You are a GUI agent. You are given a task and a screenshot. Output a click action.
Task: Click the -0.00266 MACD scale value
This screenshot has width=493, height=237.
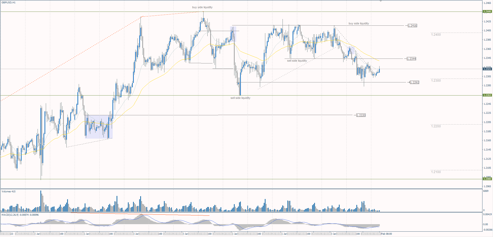pyautogui.click(x=487, y=230)
